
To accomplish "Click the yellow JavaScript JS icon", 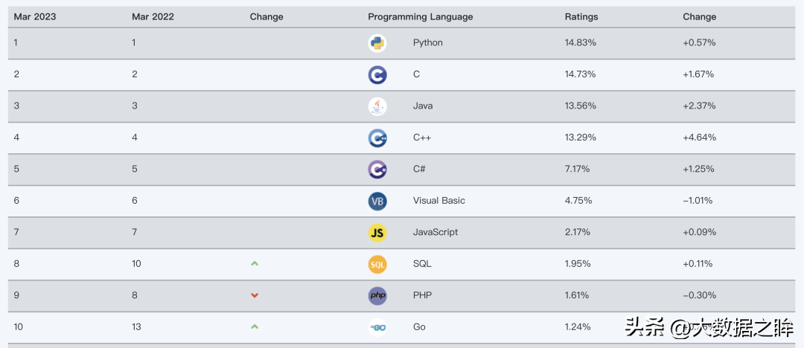I will 377,233.
